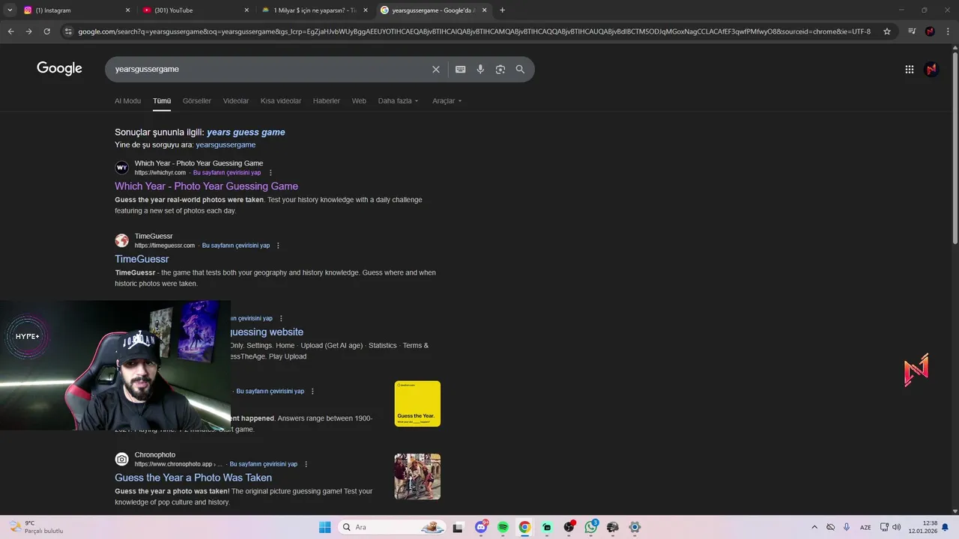
Task: Select the Tümü results tab
Action: 162,101
